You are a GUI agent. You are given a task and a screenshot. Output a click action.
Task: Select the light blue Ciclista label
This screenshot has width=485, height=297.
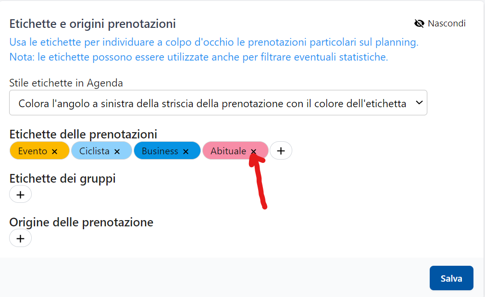click(x=94, y=151)
